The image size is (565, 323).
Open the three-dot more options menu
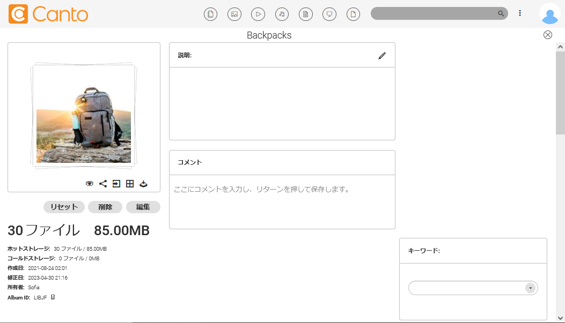point(520,13)
